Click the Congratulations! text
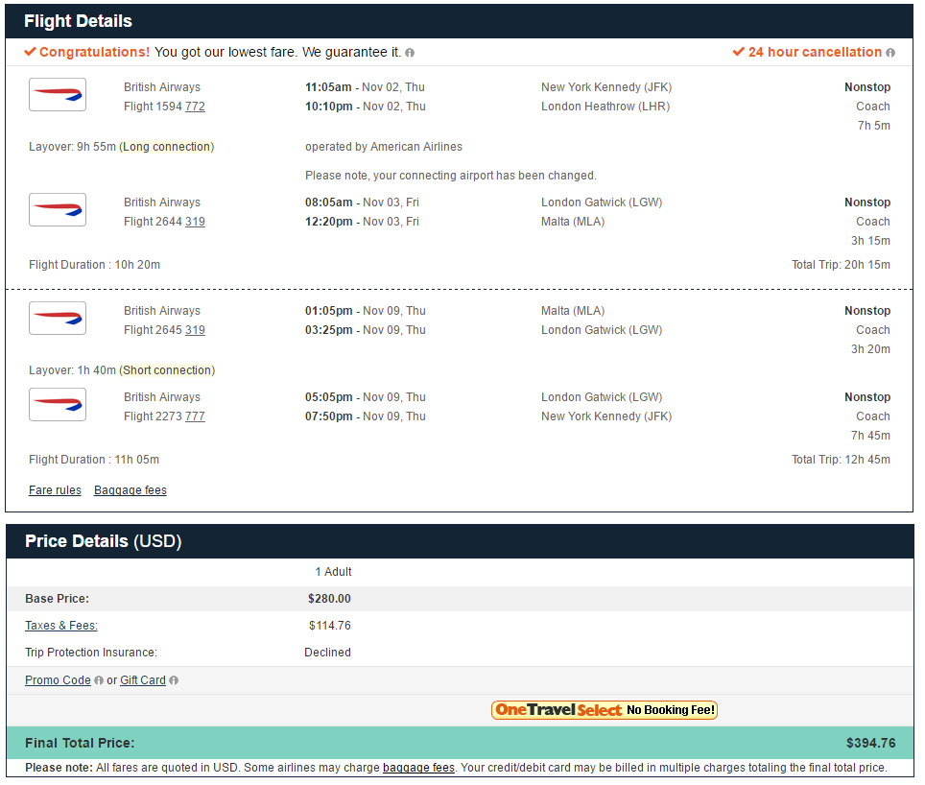 click(94, 52)
